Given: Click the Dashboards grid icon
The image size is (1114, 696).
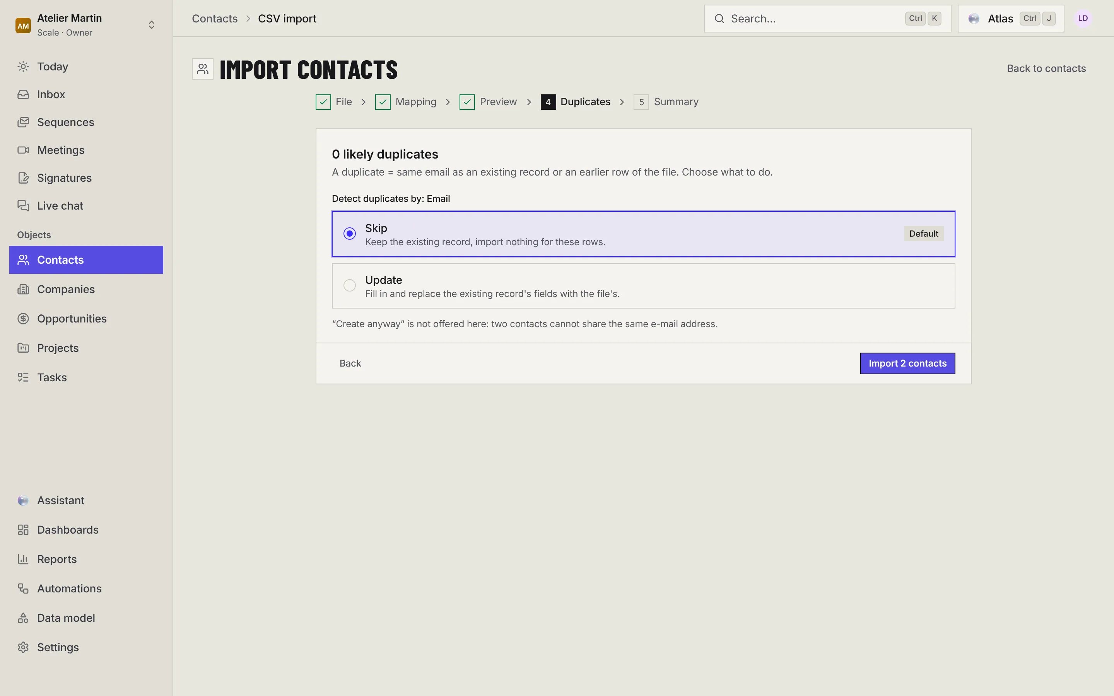Looking at the screenshot, I should click(23, 530).
